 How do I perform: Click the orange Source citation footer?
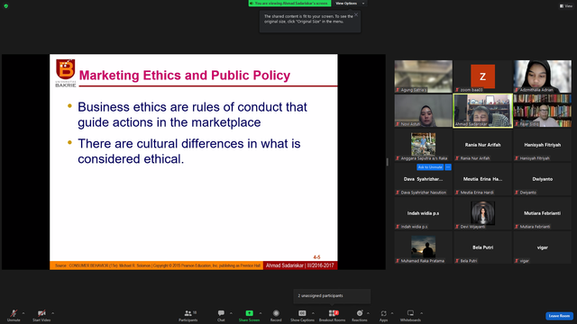click(x=156, y=265)
